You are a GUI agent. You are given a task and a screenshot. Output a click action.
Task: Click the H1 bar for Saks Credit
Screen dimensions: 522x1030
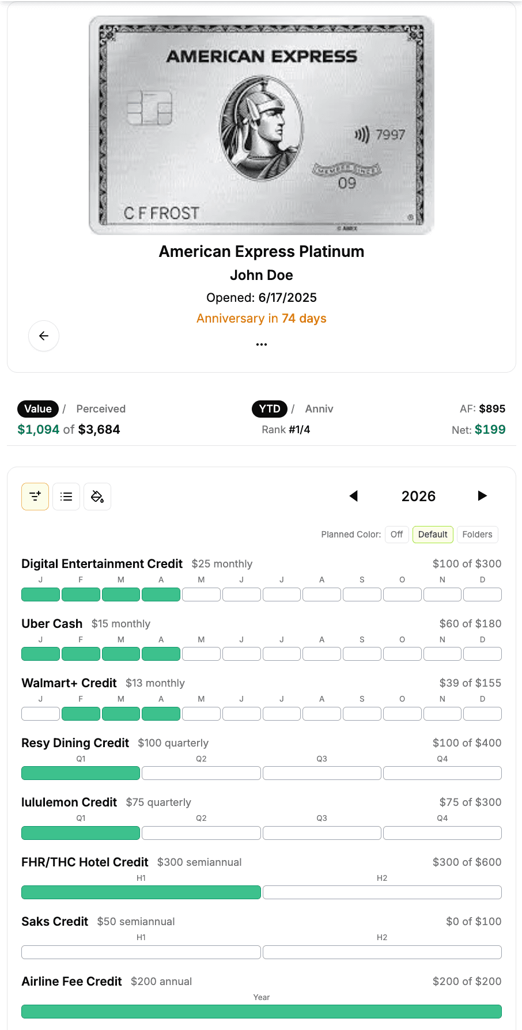coord(141,952)
